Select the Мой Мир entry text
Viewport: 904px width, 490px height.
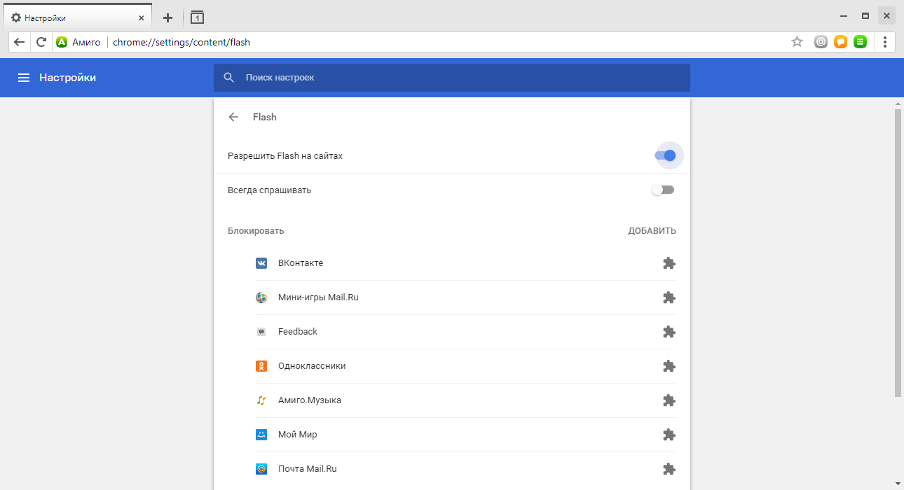[x=298, y=435]
